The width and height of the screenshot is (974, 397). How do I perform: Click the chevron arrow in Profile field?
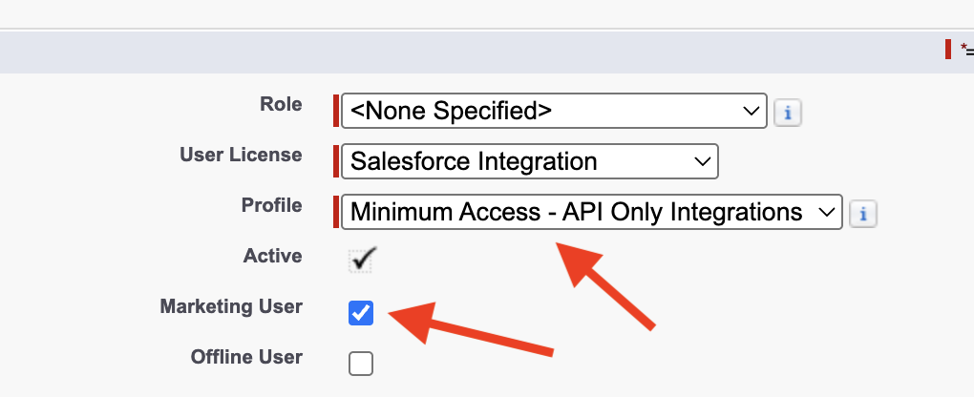[827, 212]
